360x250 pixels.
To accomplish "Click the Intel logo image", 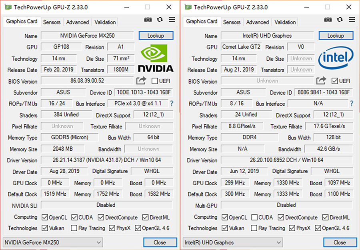I will click(336, 58).
